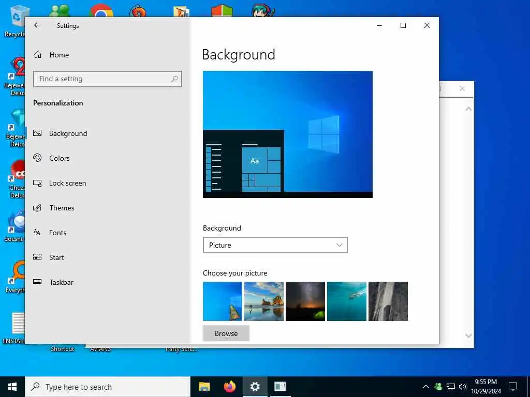Open the Action Center notifications icon

[513, 387]
